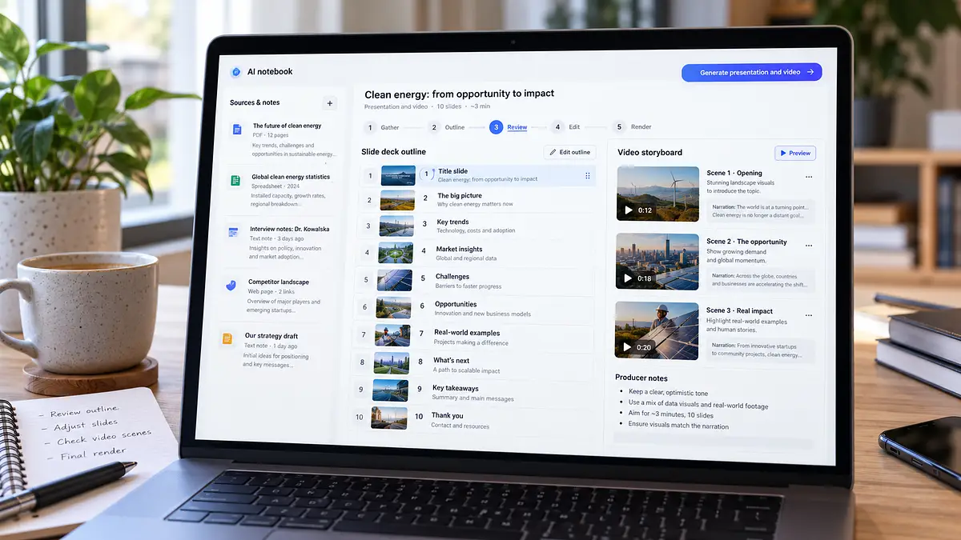This screenshot has height=540, width=961.
Task: Select Challenges slide thumbnail
Action: pos(394,279)
